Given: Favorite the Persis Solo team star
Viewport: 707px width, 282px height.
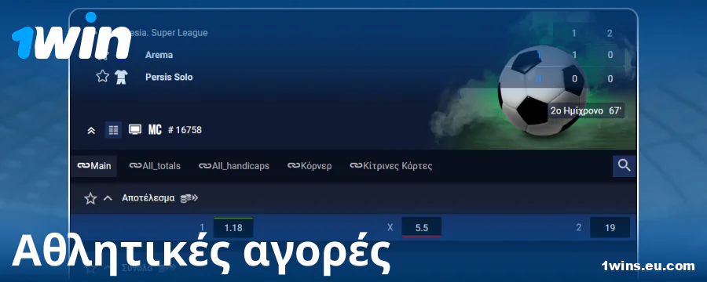Looking at the screenshot, I should pos(102,77).
